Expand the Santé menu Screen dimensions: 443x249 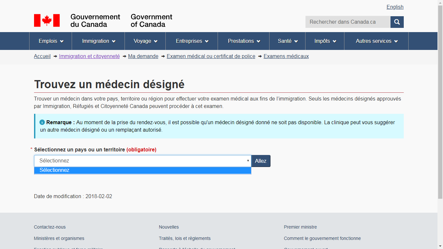click(287, 41)
